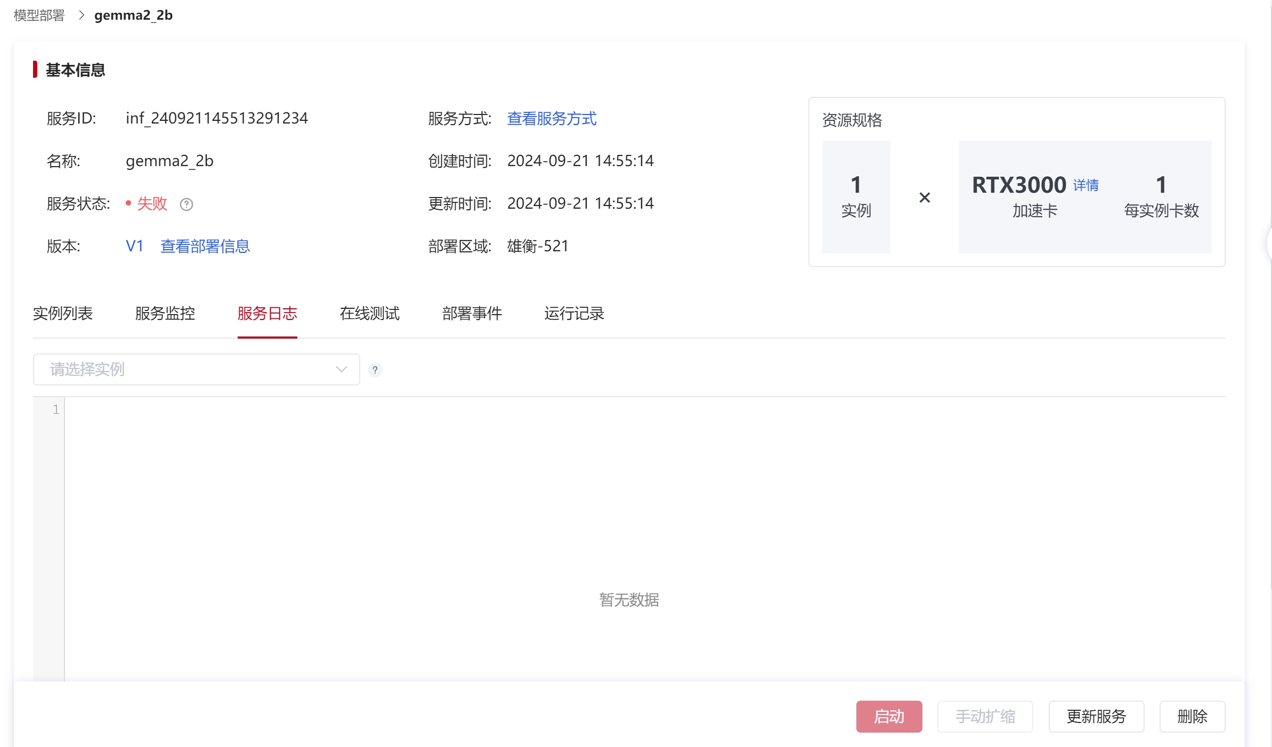The image size is (1272, 747).
Task: View the 运行记录 tab
Action: pyautogui.click(x=574, y=313)
